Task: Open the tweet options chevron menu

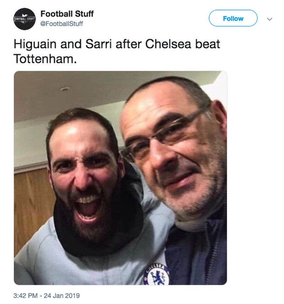Action: tap(269, 19)
